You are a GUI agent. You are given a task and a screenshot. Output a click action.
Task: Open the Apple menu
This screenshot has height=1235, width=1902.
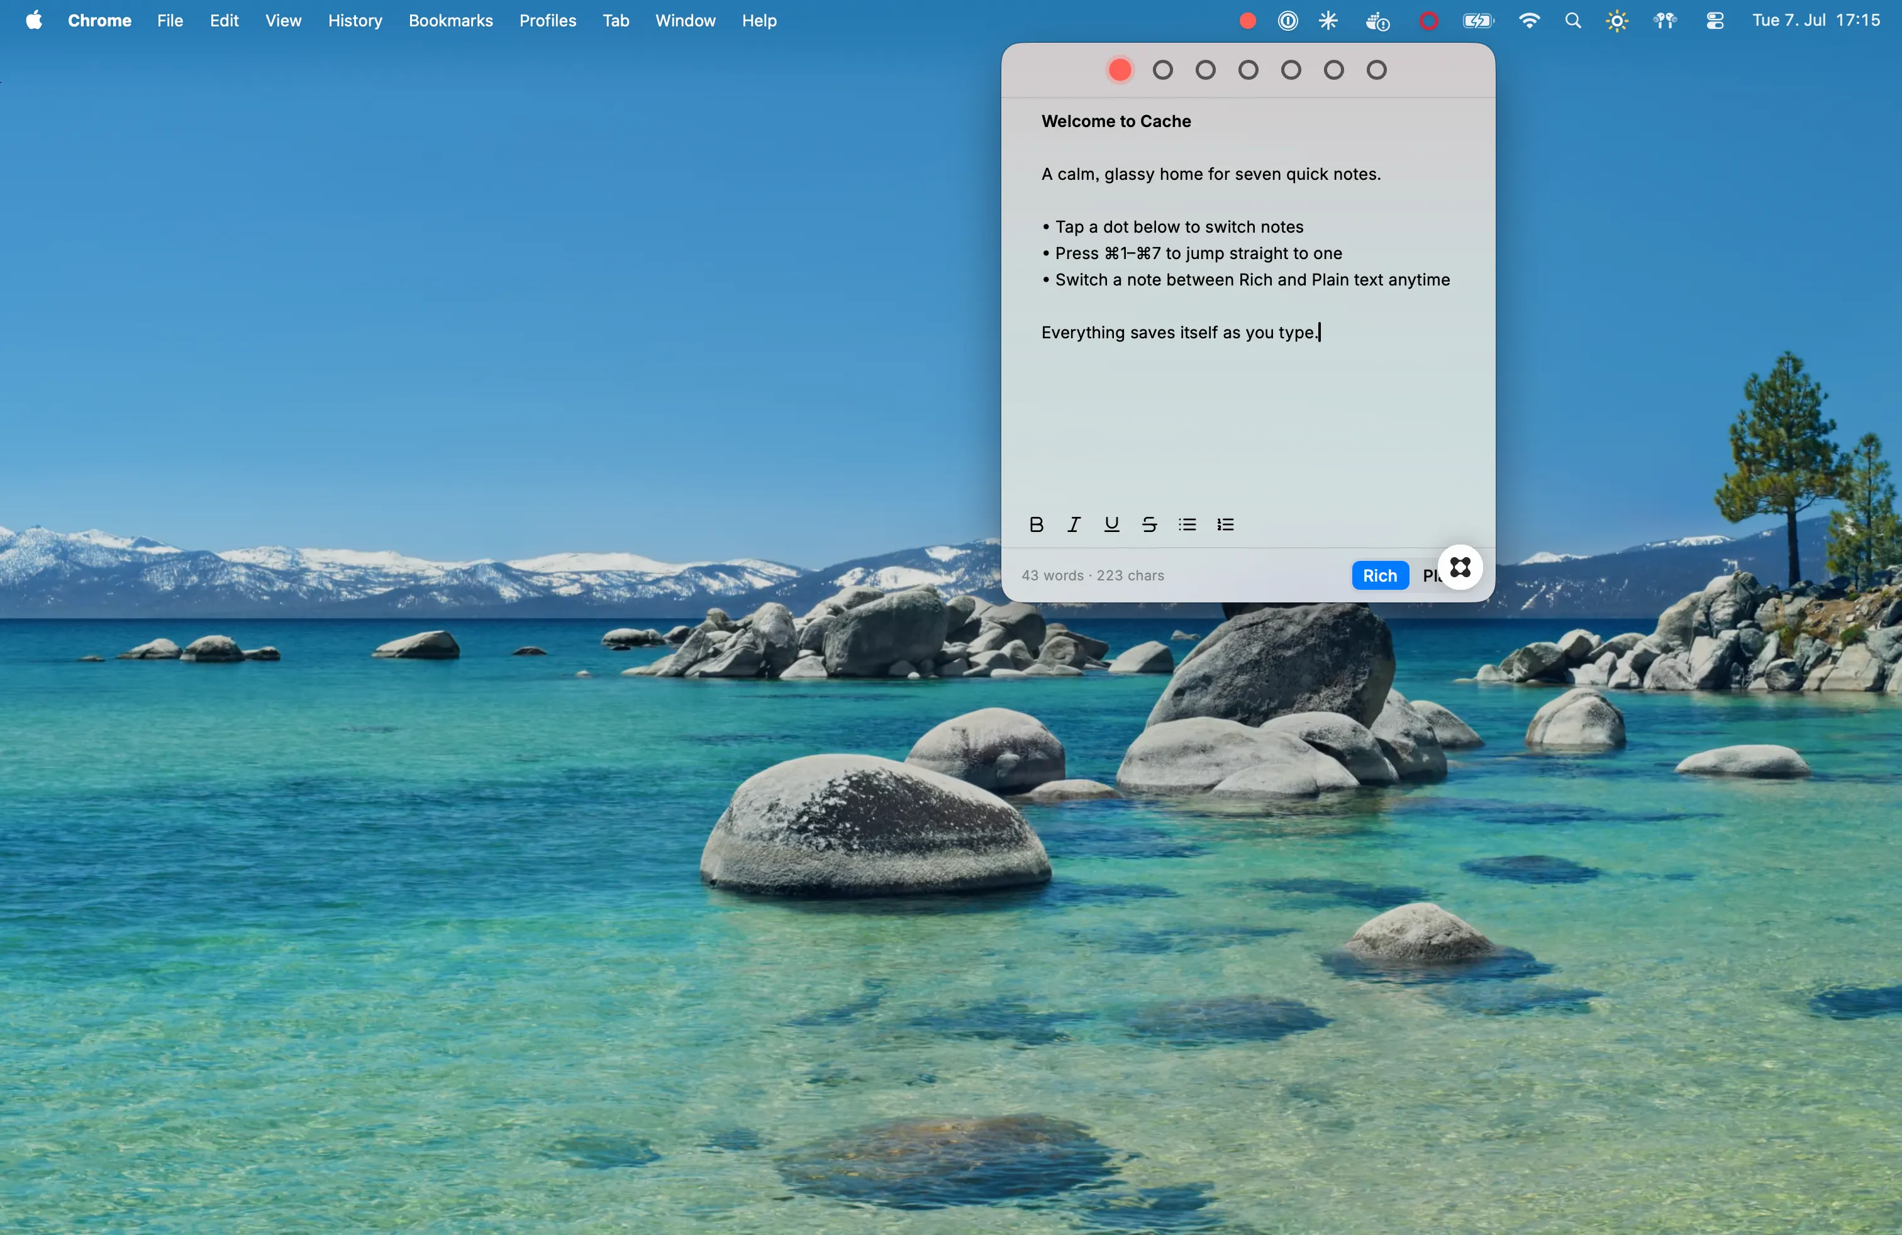[x=33, y=21]
